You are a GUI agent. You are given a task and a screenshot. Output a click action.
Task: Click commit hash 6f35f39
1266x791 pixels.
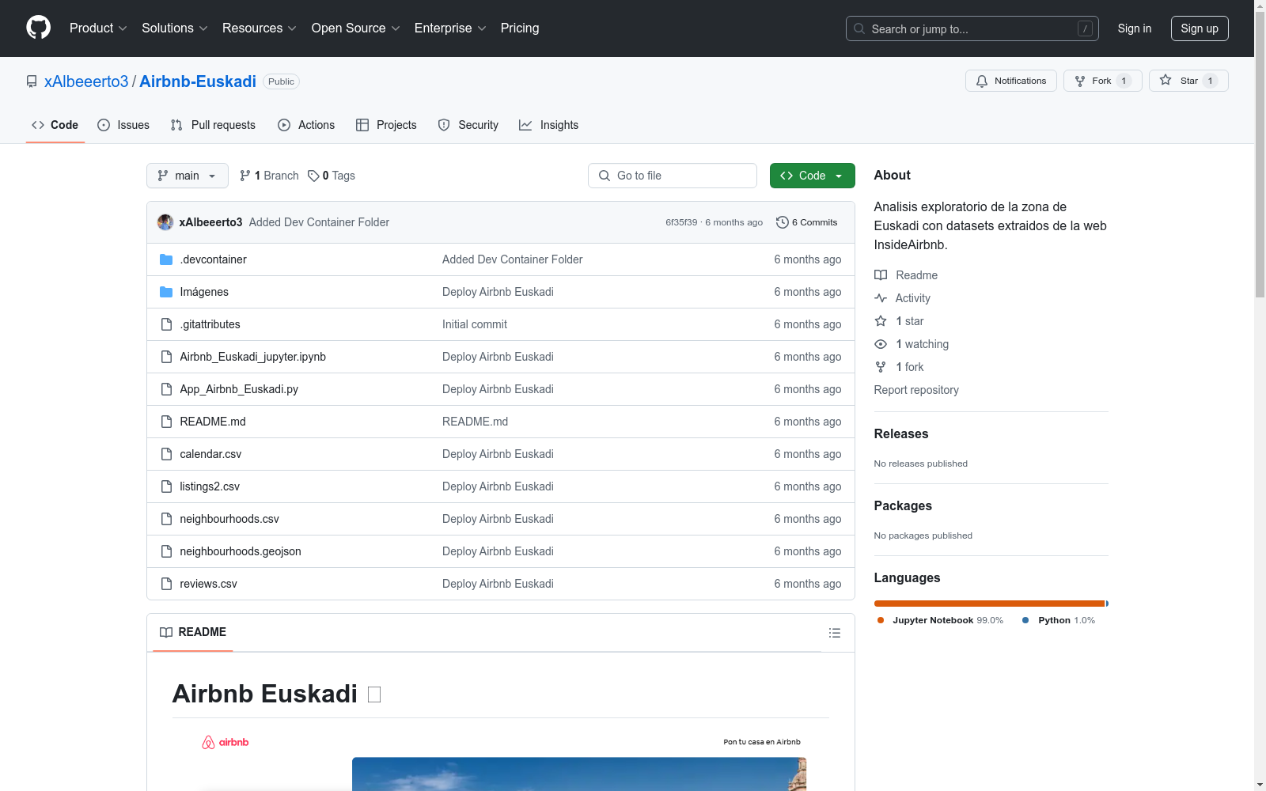tap(681, 222)
